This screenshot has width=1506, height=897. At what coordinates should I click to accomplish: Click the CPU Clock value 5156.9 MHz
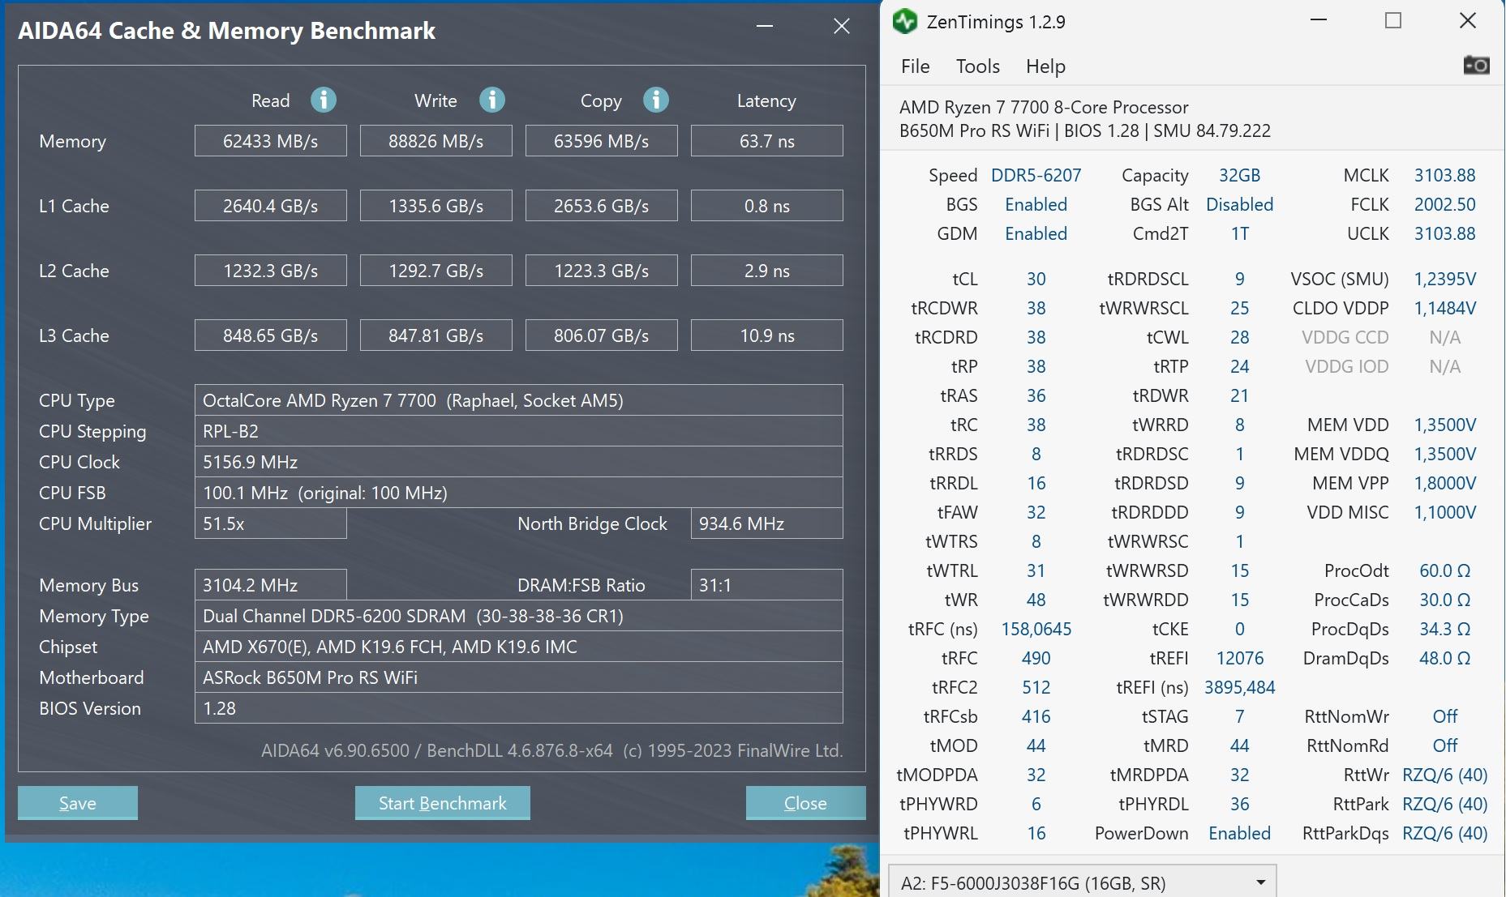pyautogui.click(x=519, y=462)
